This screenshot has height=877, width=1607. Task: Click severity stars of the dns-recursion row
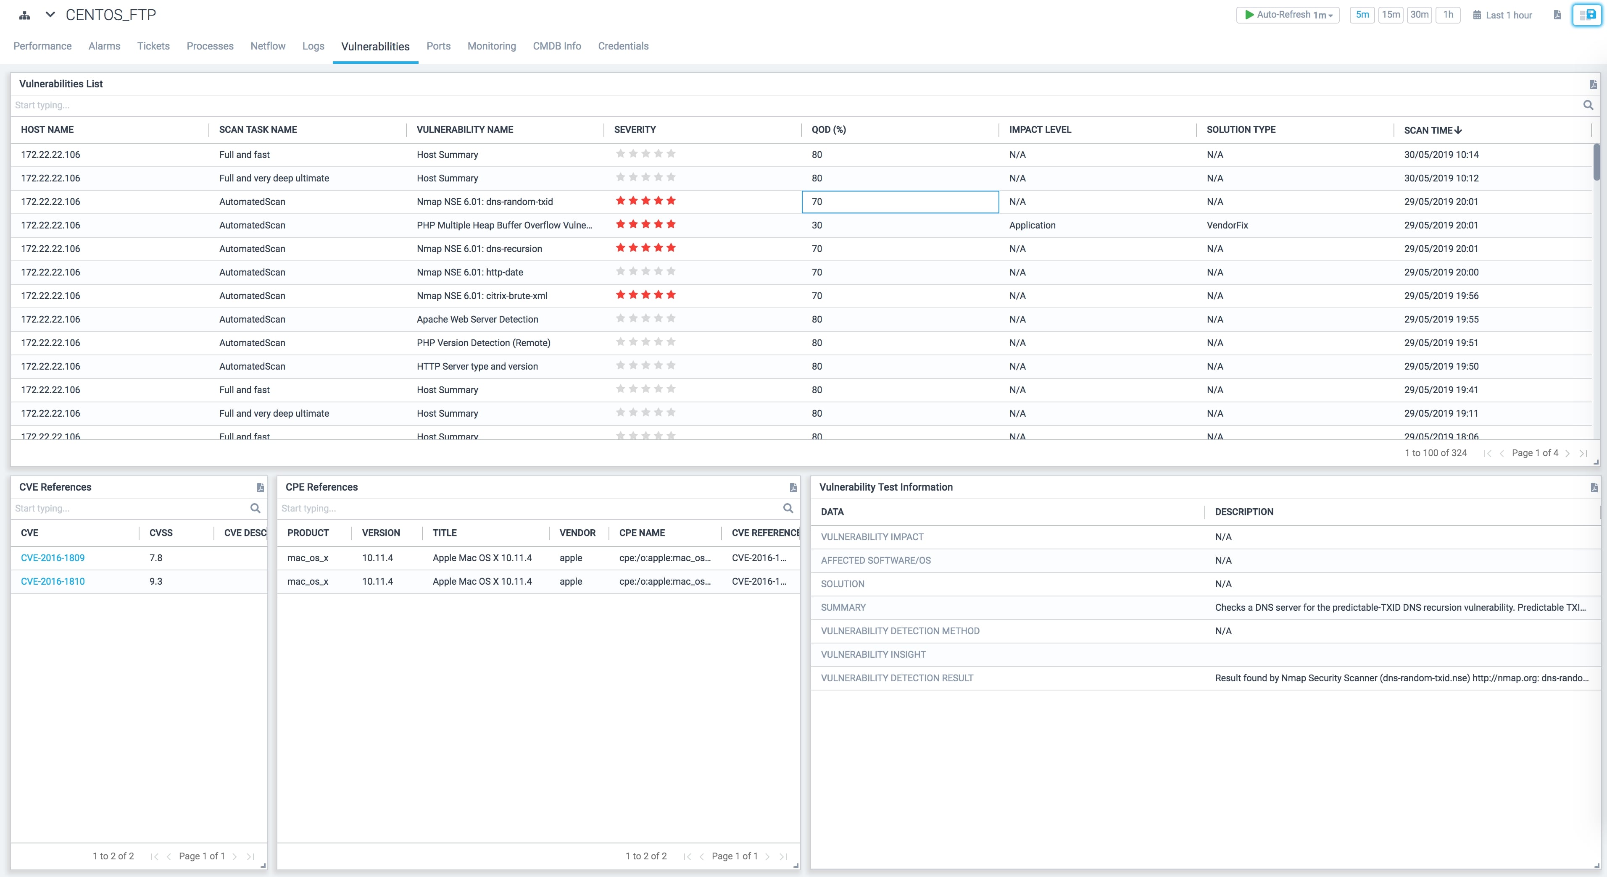(645, 248)
